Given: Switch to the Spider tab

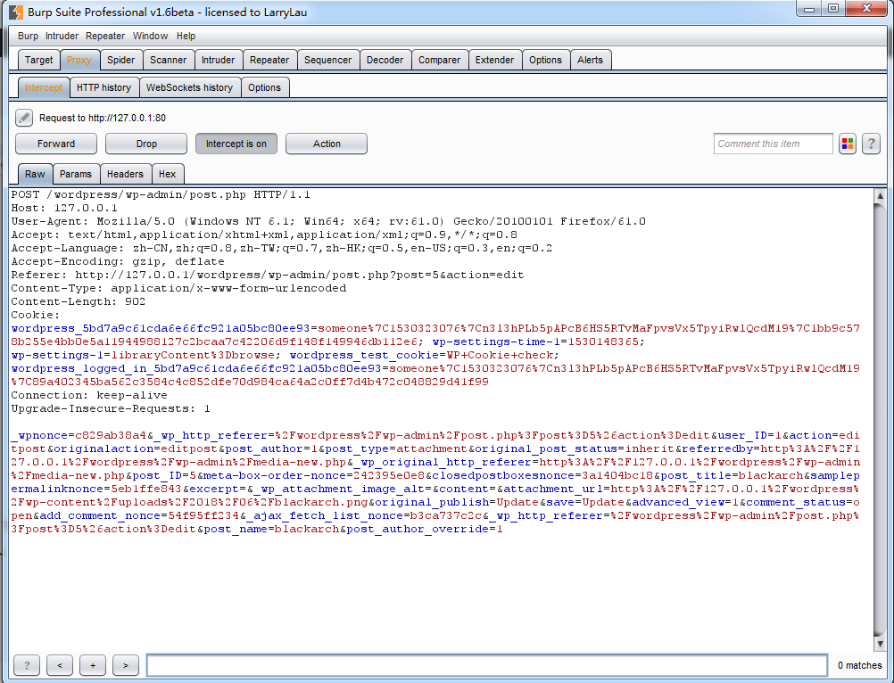Looking at the screenshot, I should pos(120,60).
